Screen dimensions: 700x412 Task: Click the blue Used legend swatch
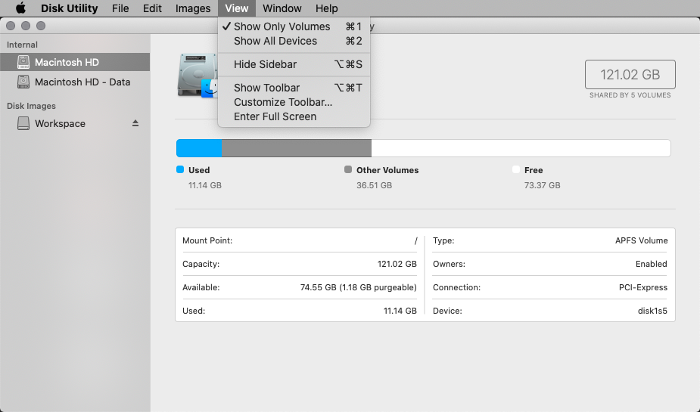click(x=180, y=169)
